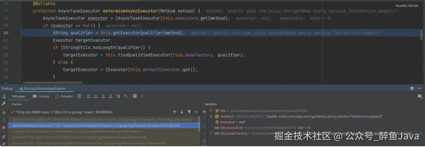Viewport: 425px width, 147px height.
Task: Resume program with green play icon
Action: pyautogui.click(x=3, y=113)
